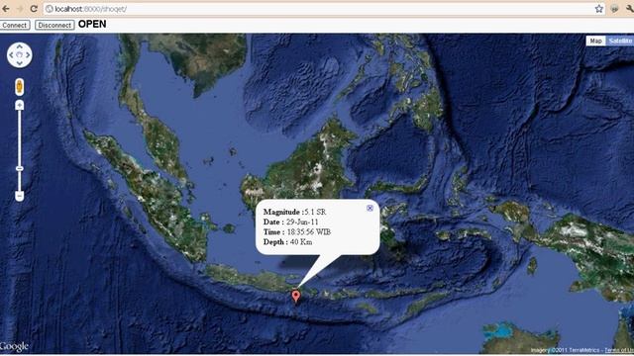Pan the map left arrow
The width and height of the screenshot is (634, 356).
pos(11,55)
